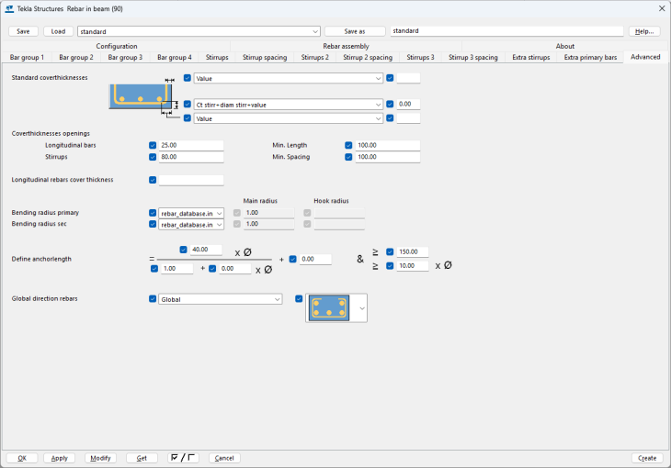Viewport: 671px width, 468px height.
Task: Open the top cover thickness Value dropdown
Action: [288, 78]
